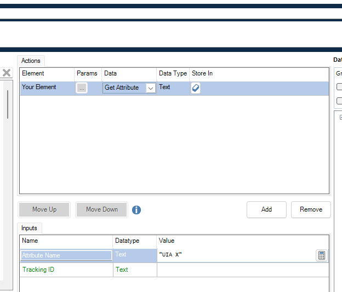
Task: Select the Your Element cell
Action: 47,88
